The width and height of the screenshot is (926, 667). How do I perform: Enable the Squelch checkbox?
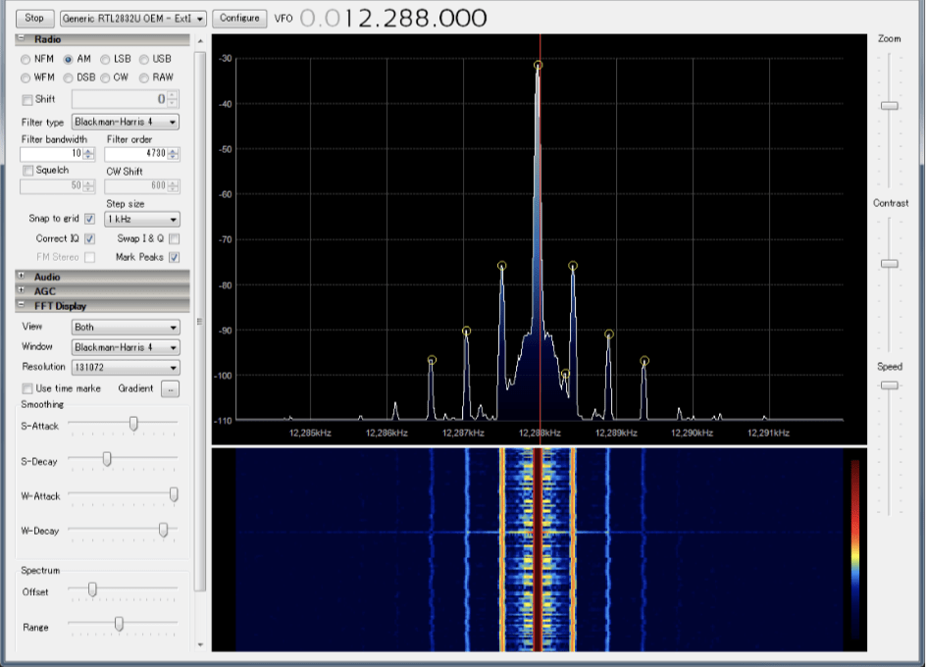[27, 171]
